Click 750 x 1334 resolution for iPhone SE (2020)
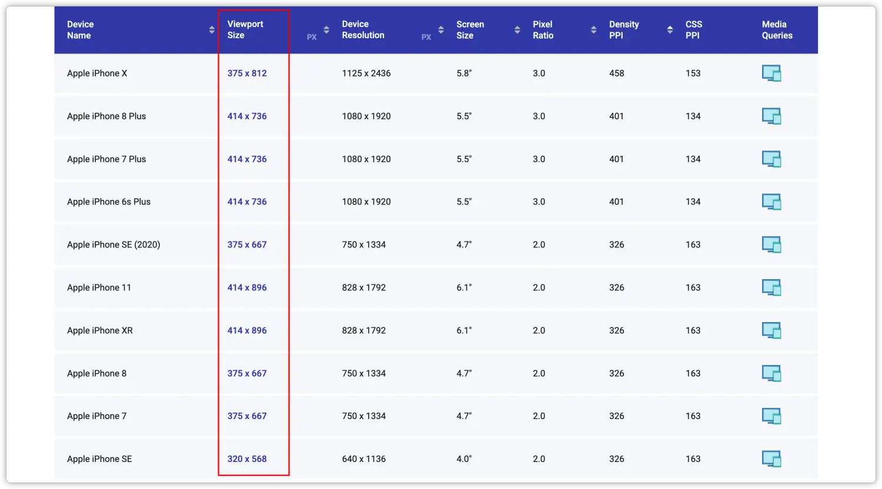The width and height of the screenshot is (882, 489). (x=364, y=244)
